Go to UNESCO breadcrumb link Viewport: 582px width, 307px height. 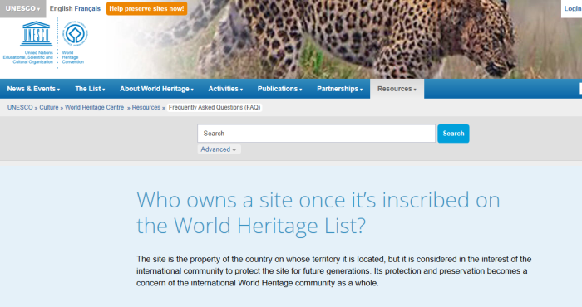(20, 107)
